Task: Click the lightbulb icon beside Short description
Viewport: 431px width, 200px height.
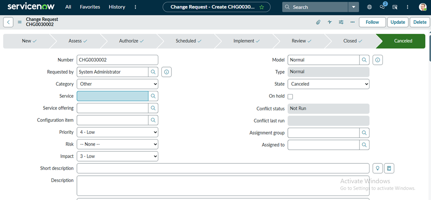Action: click(378, 168)
